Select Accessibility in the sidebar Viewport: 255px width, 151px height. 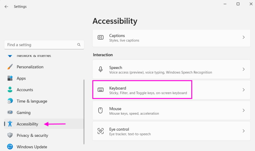[x=27, y=124]
